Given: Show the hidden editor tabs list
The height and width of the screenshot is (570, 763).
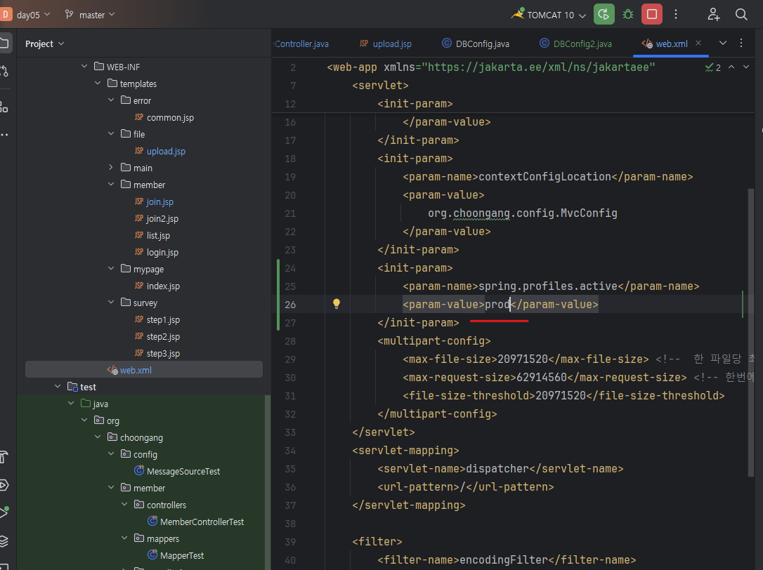Looking at the screenshot, I should (723, 43).
